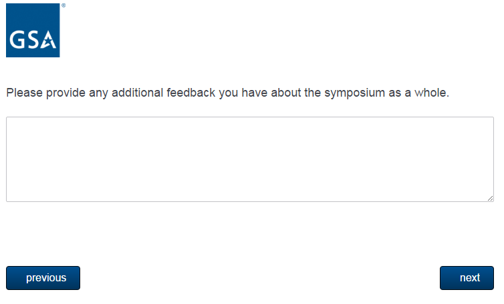The height and width of the screenshot is (304, 504).
Task: Click the word "symposium" in the prompt
Action: pyautogui.click(x=355, y=93)
